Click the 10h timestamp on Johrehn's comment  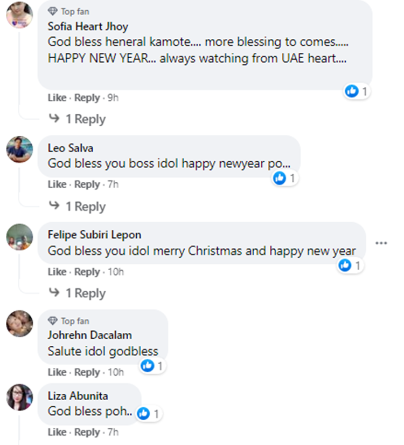coord(116,372)
